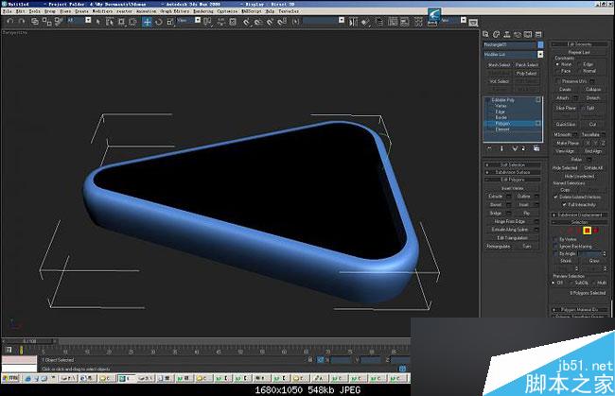
Task: Expand the Soft Selection rollout
Action: point(514,164)
